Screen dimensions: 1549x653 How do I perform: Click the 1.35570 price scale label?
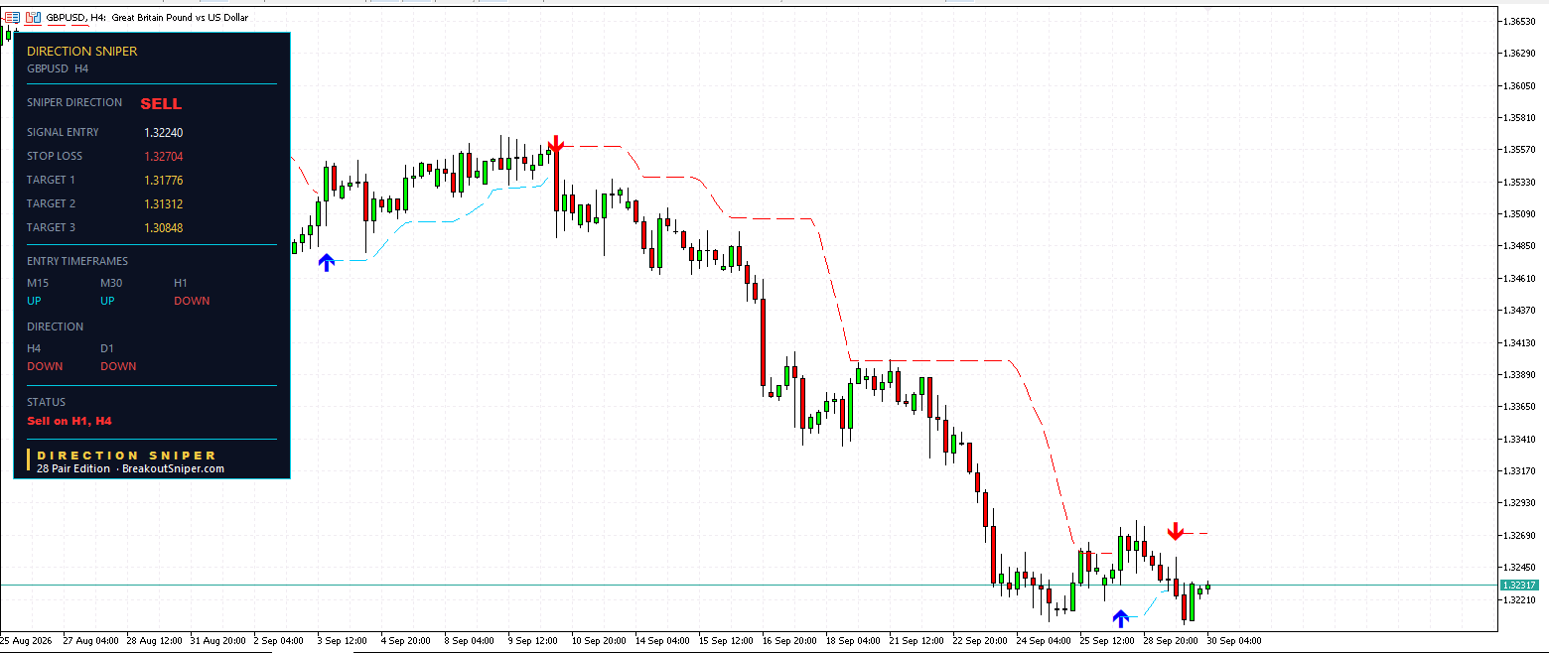click(1521, 150)
